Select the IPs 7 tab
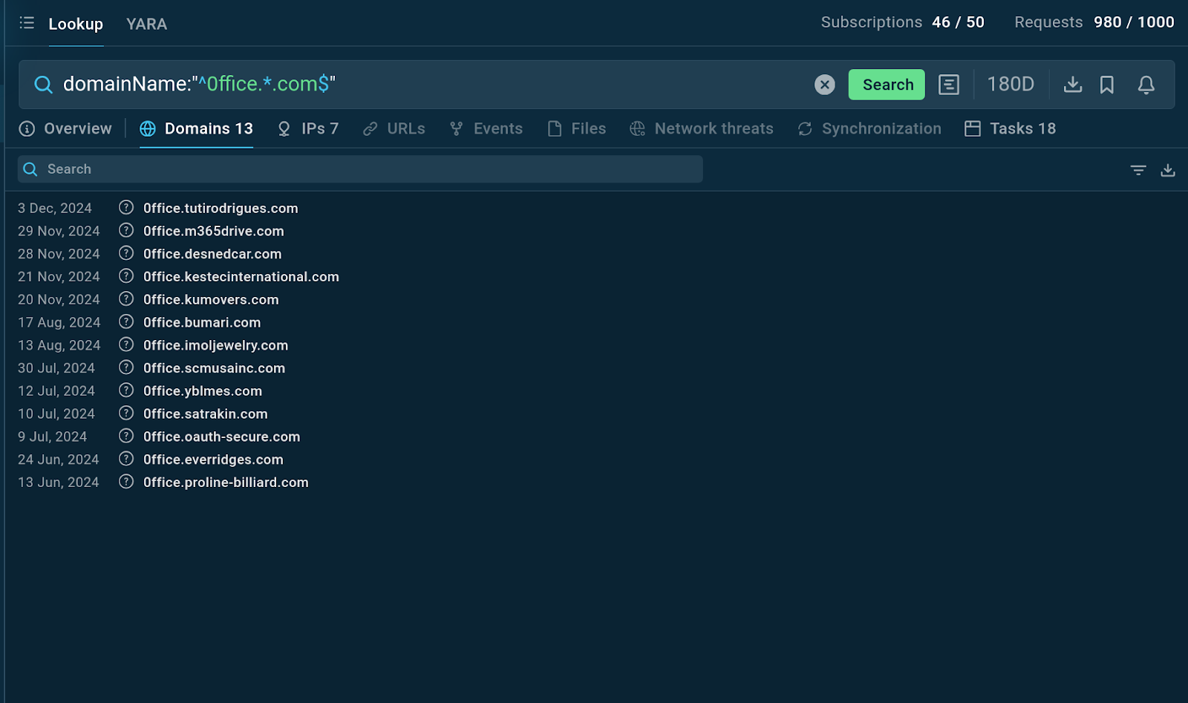Viewport: 1188px width, 703px height. 307,128
